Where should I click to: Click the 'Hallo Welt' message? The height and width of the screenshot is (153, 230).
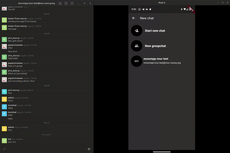[13, 58]
